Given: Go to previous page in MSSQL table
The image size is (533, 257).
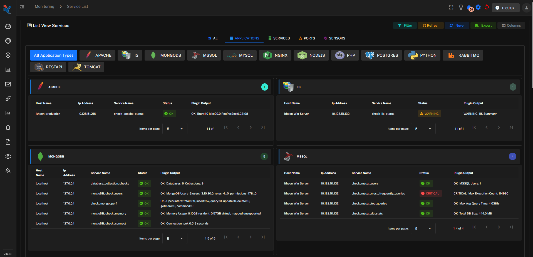Looking at the screenshot, I should click(x=487, y=227).
